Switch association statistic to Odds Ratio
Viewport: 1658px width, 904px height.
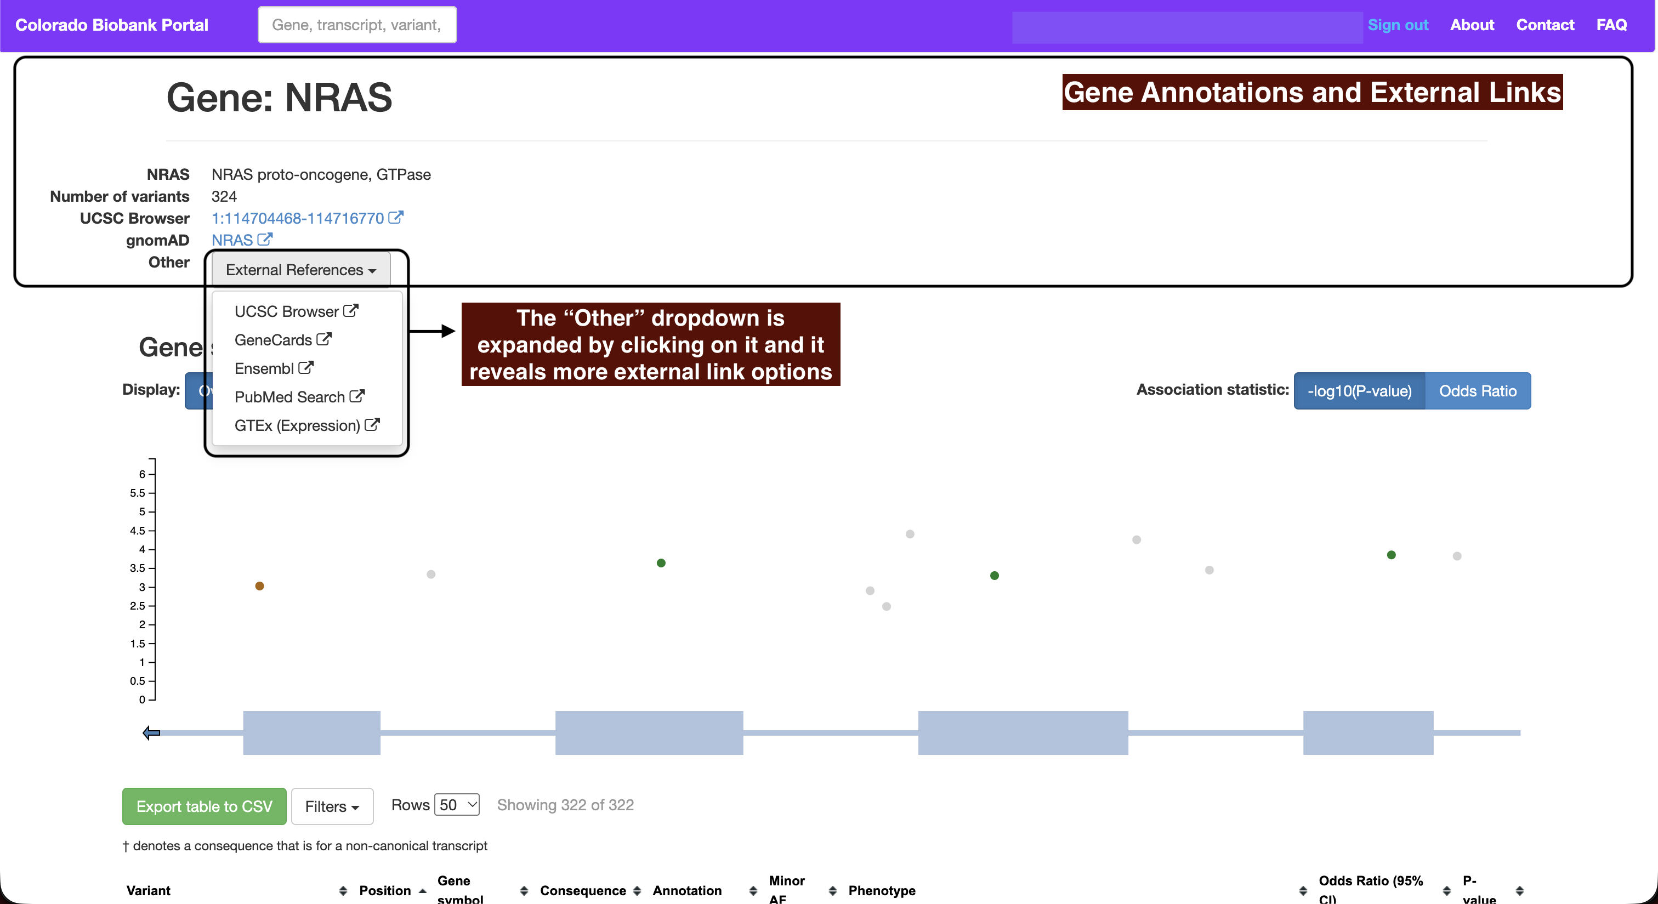[x=1478, y=390]
